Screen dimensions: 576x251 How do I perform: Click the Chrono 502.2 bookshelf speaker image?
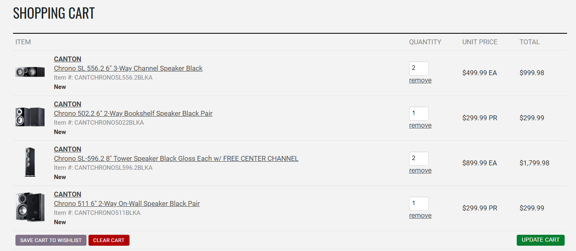[30, 117]
